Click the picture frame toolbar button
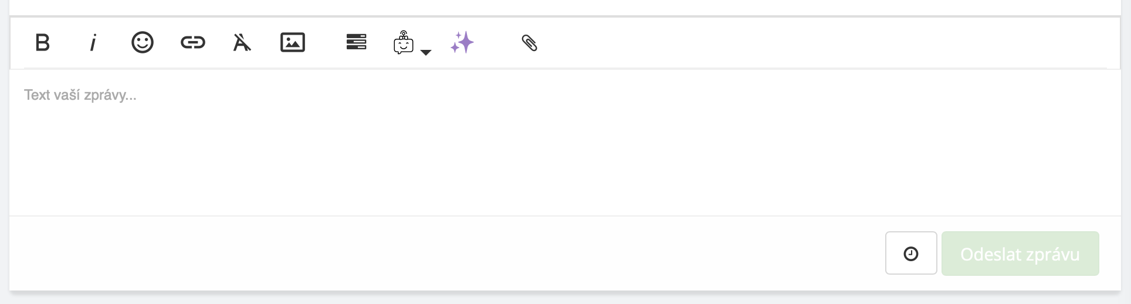 (293, 43)
